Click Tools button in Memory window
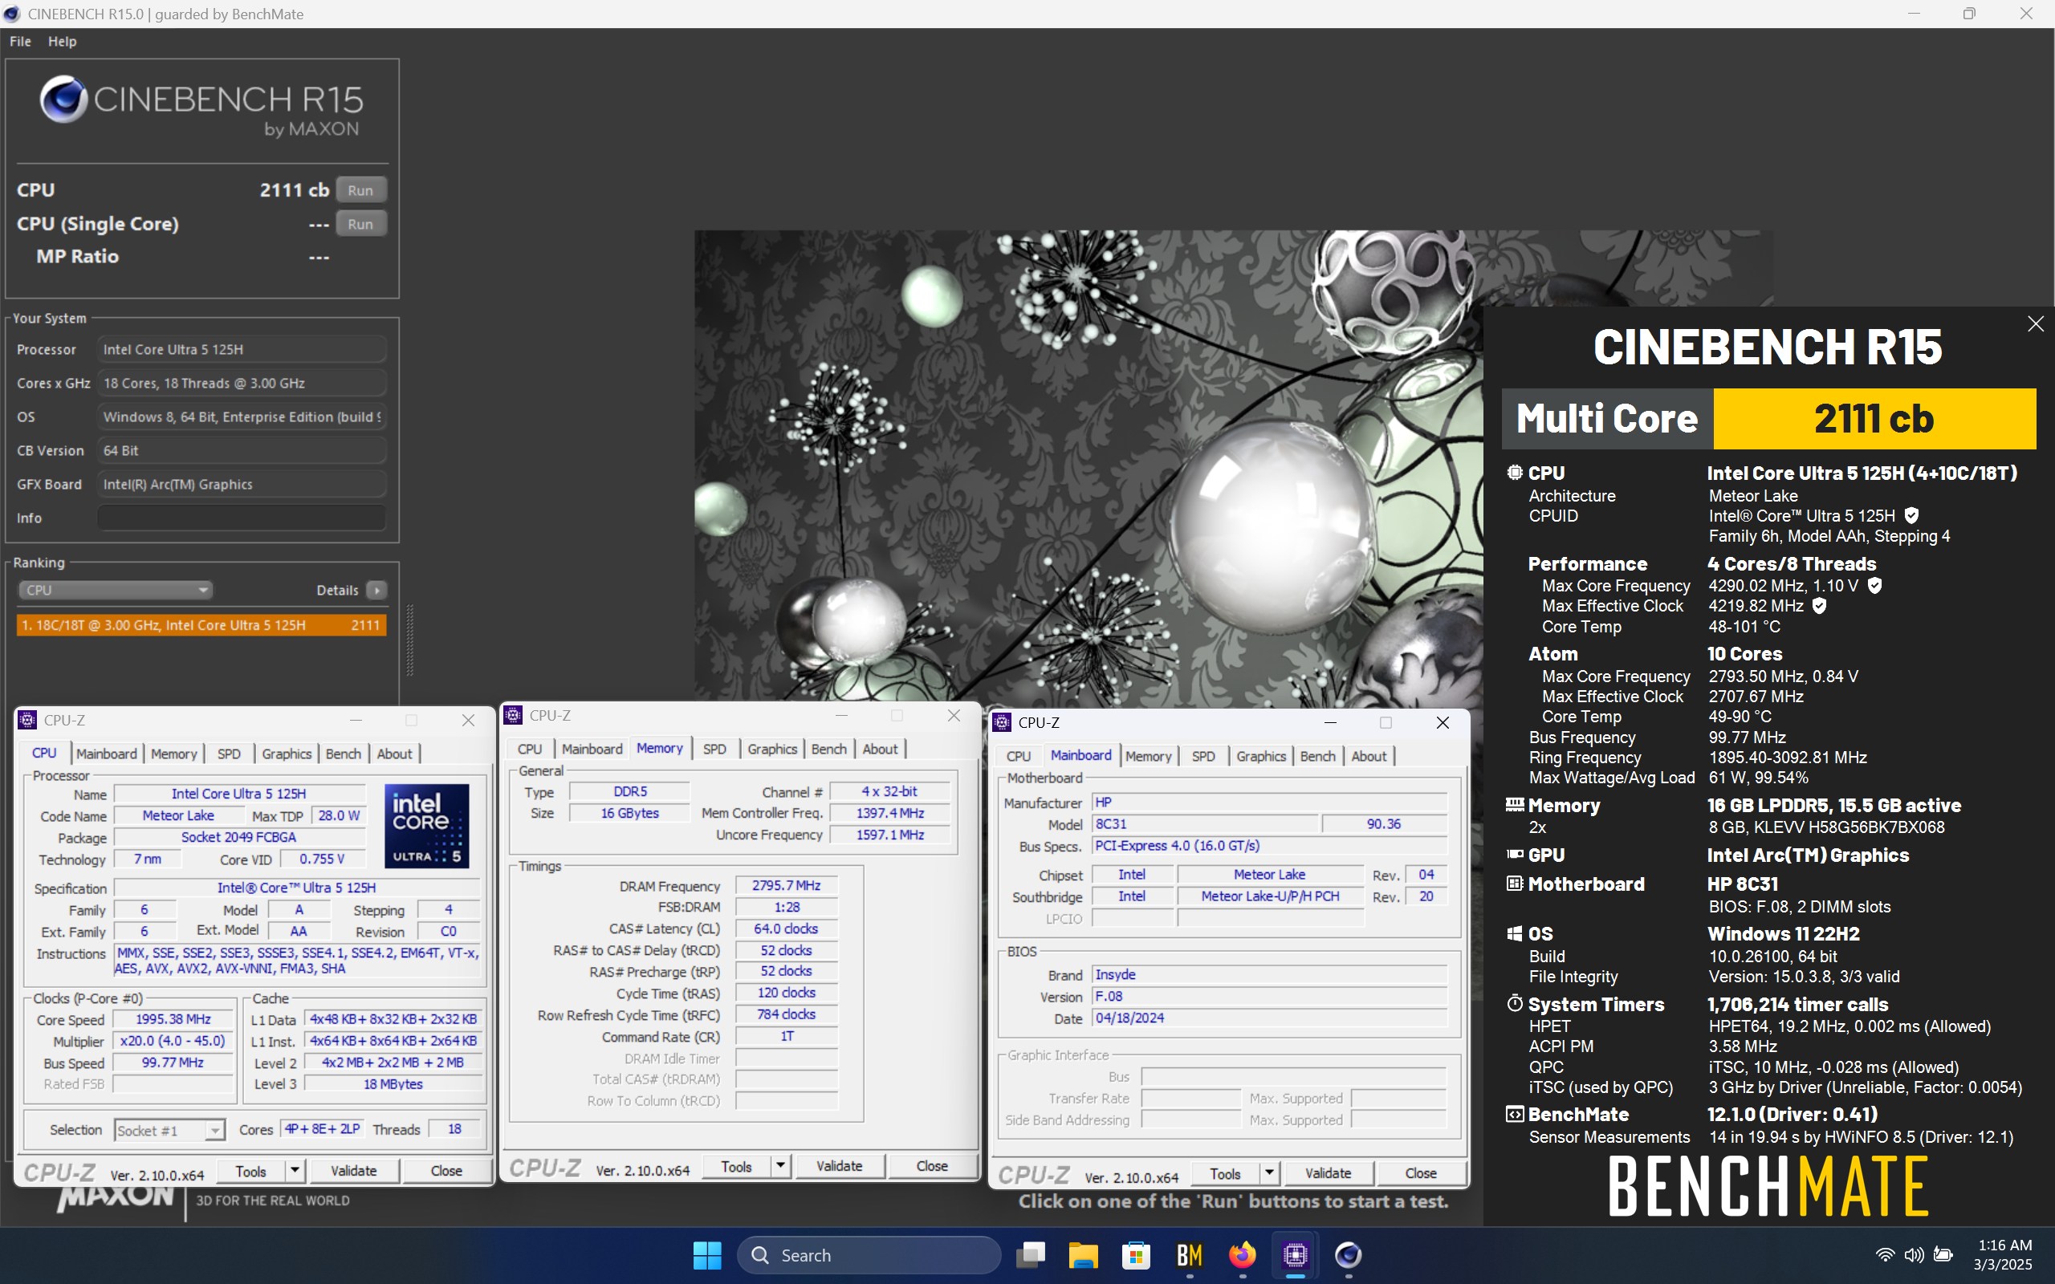2055x1284 pixels. pyautogui.click(x=736, y=1166)
